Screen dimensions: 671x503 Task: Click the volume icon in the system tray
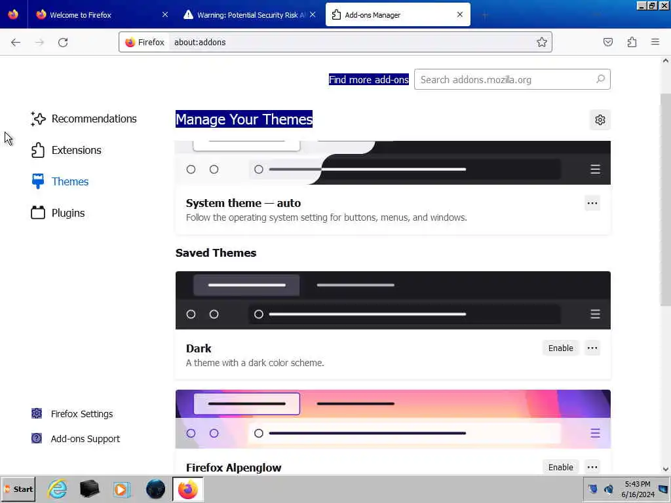pyautogui.click(x=609, y=489)
